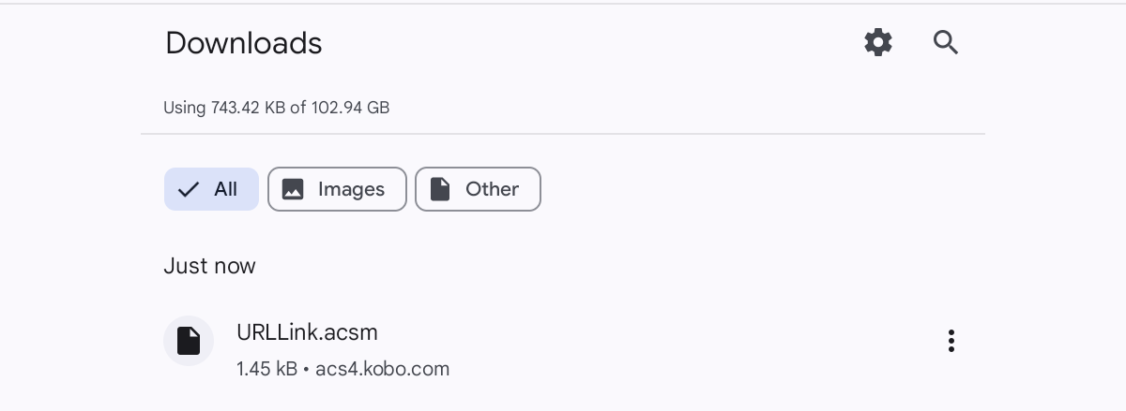Search downloads with the magnifier icon
The image size is (1126, 411).
pyautogui.click(x=945, y=42)
